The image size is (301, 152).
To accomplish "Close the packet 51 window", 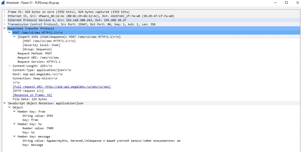I will (x=297, y=3).
